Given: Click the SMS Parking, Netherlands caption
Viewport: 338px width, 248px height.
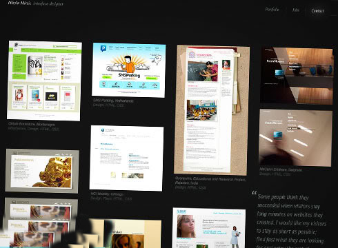Looking at the screenshot, I should (x=113, y=101).
